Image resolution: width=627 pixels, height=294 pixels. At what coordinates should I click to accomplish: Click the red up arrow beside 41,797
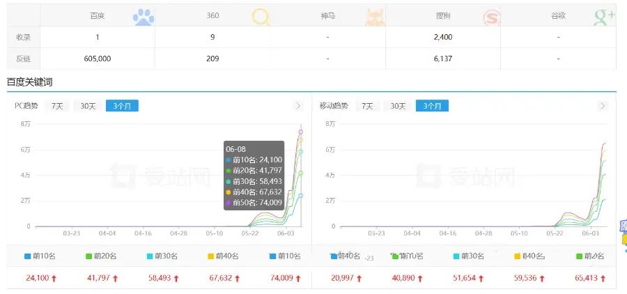[115, 279]
